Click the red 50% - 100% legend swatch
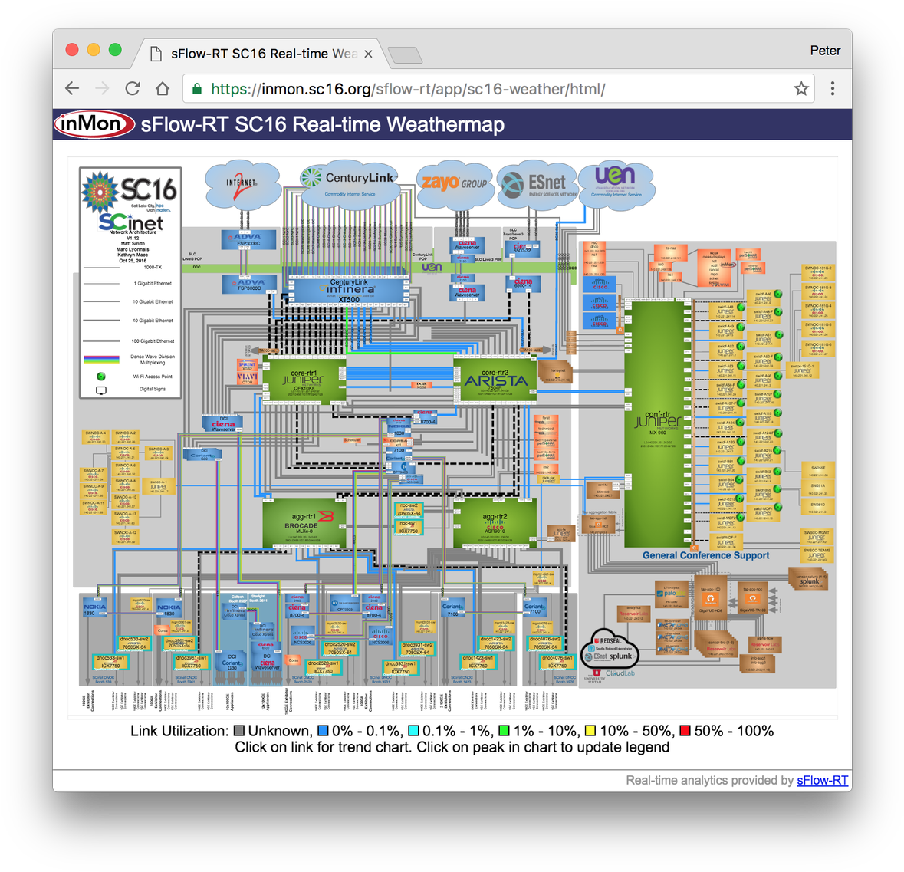This screenshot has height=872, width=904. [685, 732]
